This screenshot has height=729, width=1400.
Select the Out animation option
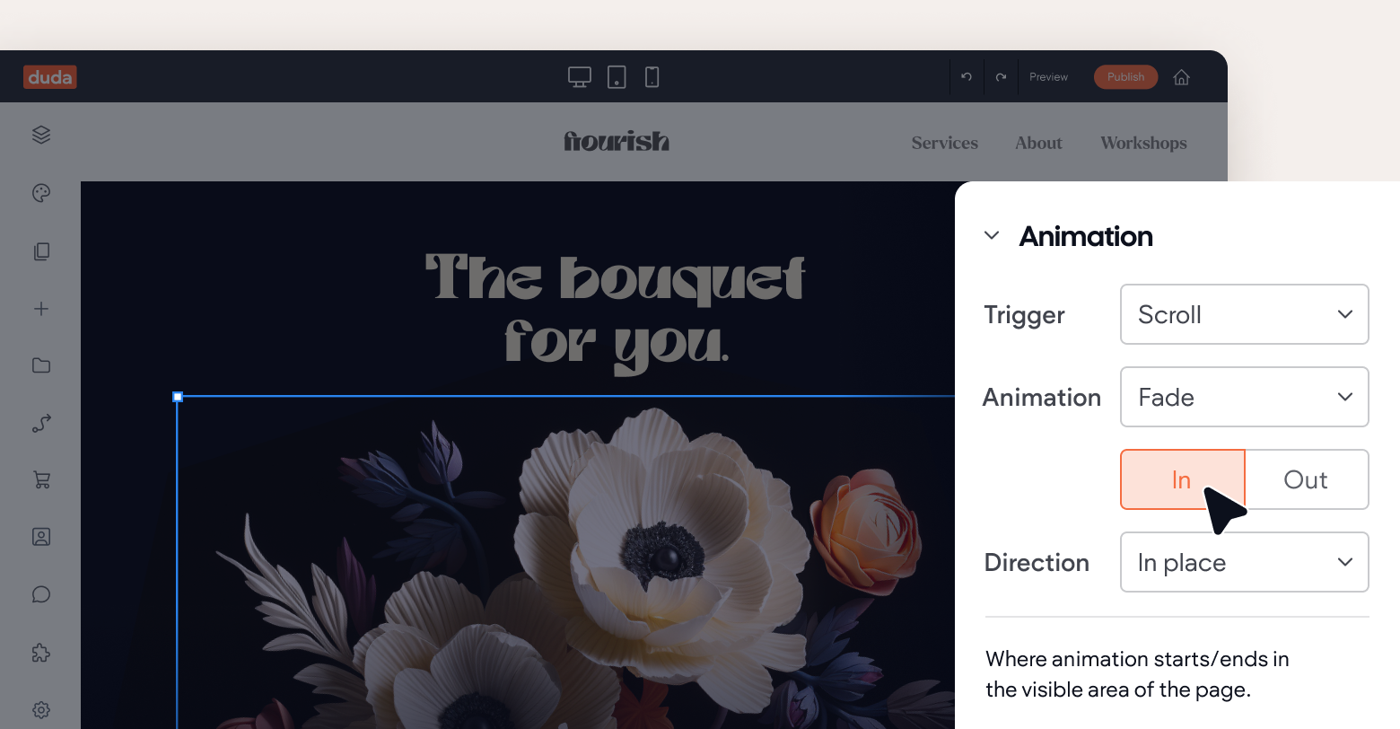[1307, 479]
